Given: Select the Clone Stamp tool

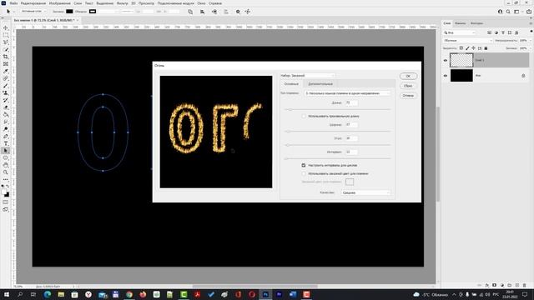Looking at the screenshot, I should point(6,92).
